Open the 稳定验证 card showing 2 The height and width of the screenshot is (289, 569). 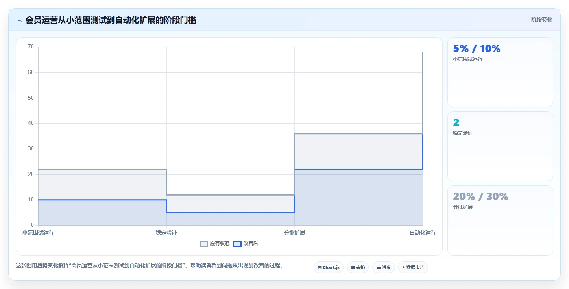pos(500,146)
